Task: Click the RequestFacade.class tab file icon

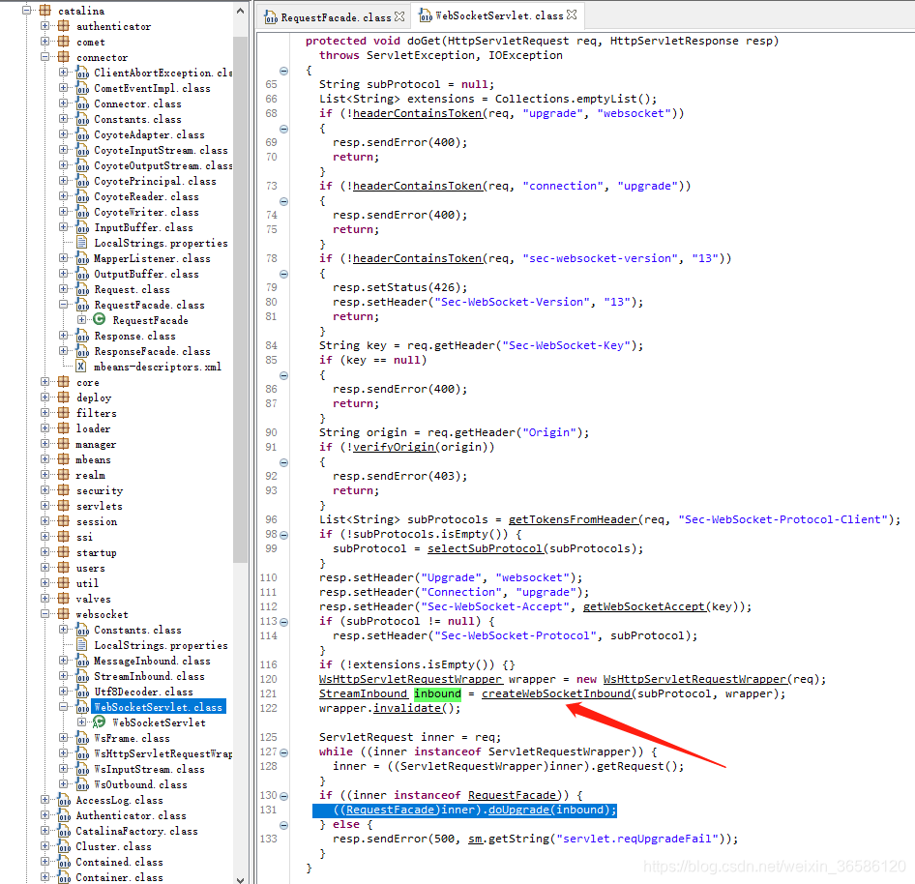Action: [x=271, y=17]
